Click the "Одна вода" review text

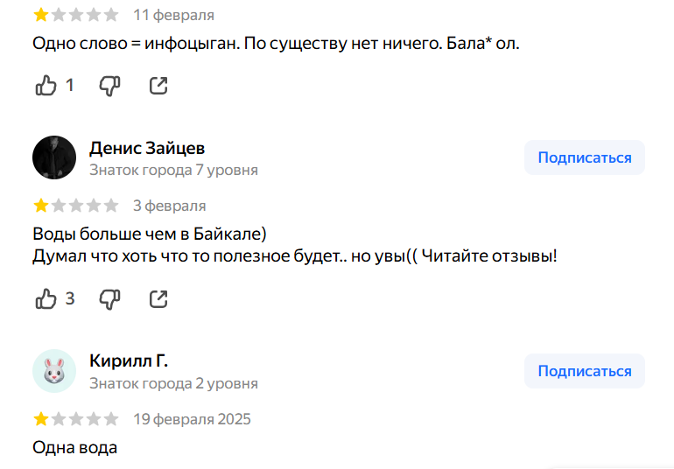[x=74, y=448]
